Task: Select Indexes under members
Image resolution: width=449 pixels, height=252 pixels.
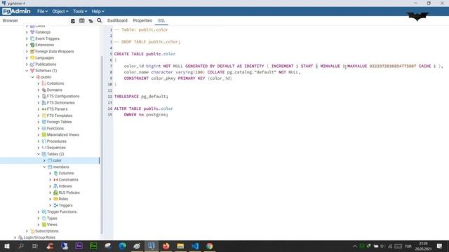Action: pyautogui.click(x=65, y=186)
